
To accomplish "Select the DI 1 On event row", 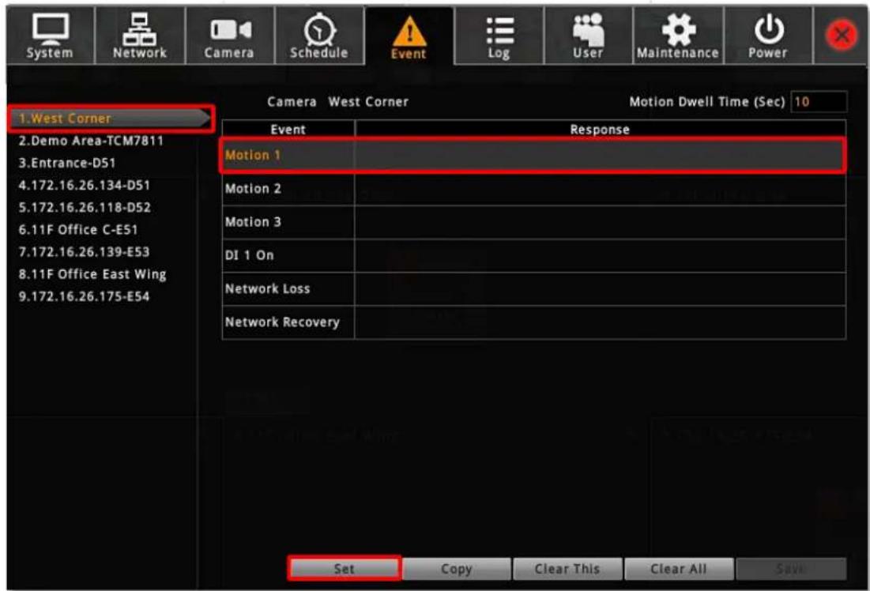I will [x=533, y=255].
